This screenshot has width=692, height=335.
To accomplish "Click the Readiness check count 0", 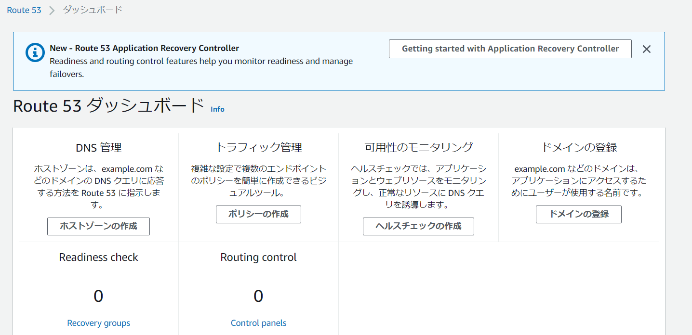I will tap(98, 296).
